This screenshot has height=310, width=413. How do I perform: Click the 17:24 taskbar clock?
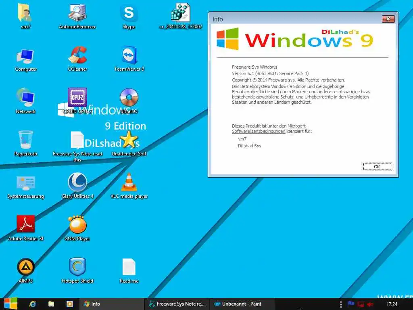pyautogui.click(x=392, y=304)
